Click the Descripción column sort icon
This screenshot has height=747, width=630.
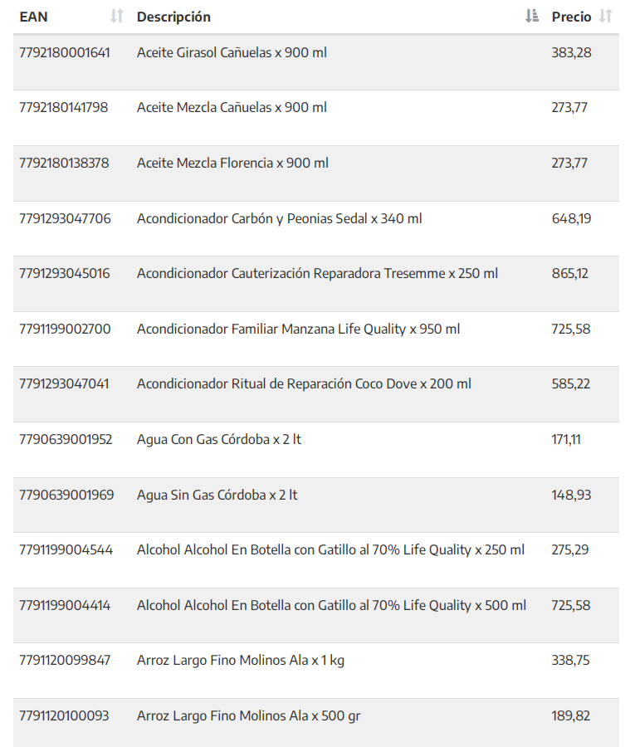(532, 17)
